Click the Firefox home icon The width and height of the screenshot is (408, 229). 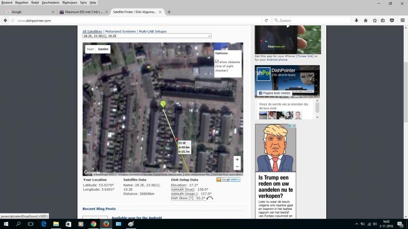click(x=365, y=21)
